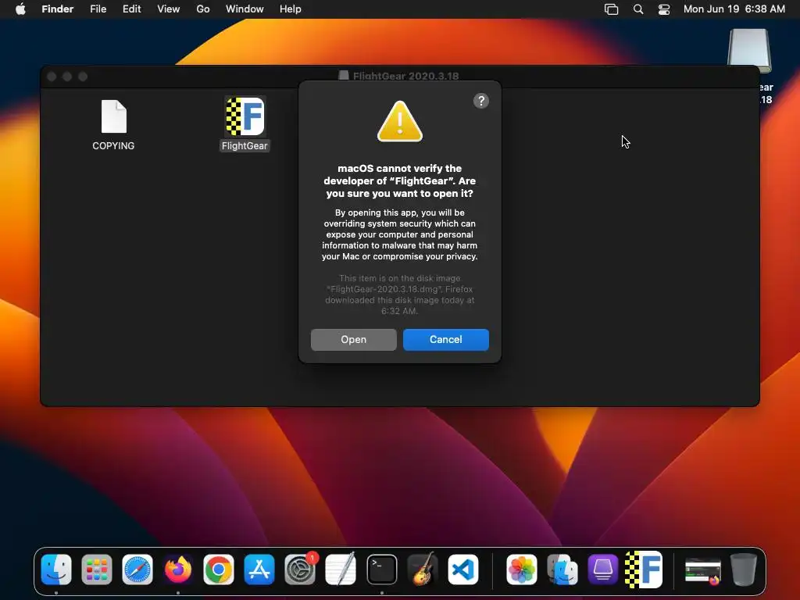Open the Window menu
This screenshot has width=800, height=600.
pyautogui.click(x=245, y=9)
